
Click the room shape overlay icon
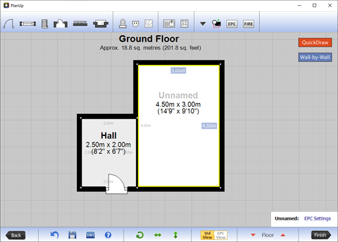coord(216,24)
